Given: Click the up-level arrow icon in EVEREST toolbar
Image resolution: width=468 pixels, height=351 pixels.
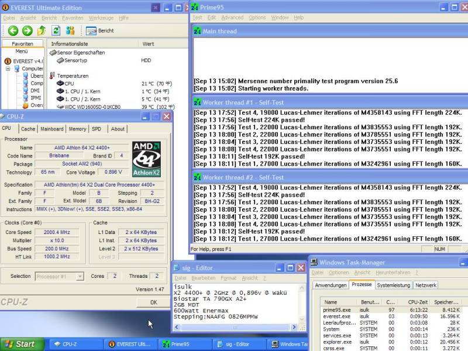Looking at the screenshot, I should tap(42, 30).
